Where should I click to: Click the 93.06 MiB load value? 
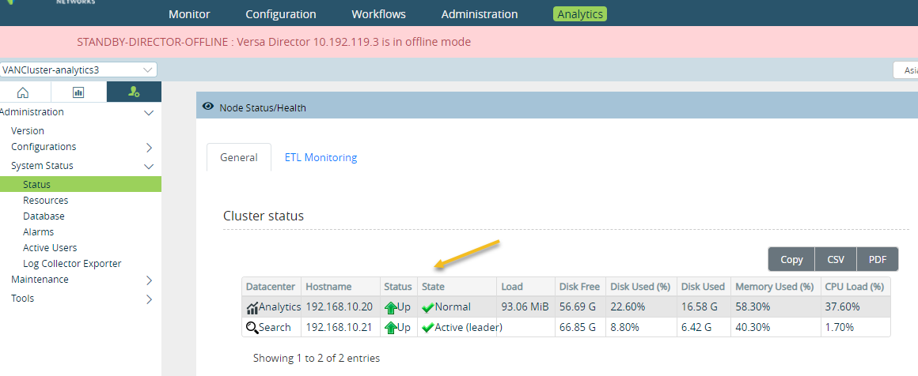click(x=525, y=307)
